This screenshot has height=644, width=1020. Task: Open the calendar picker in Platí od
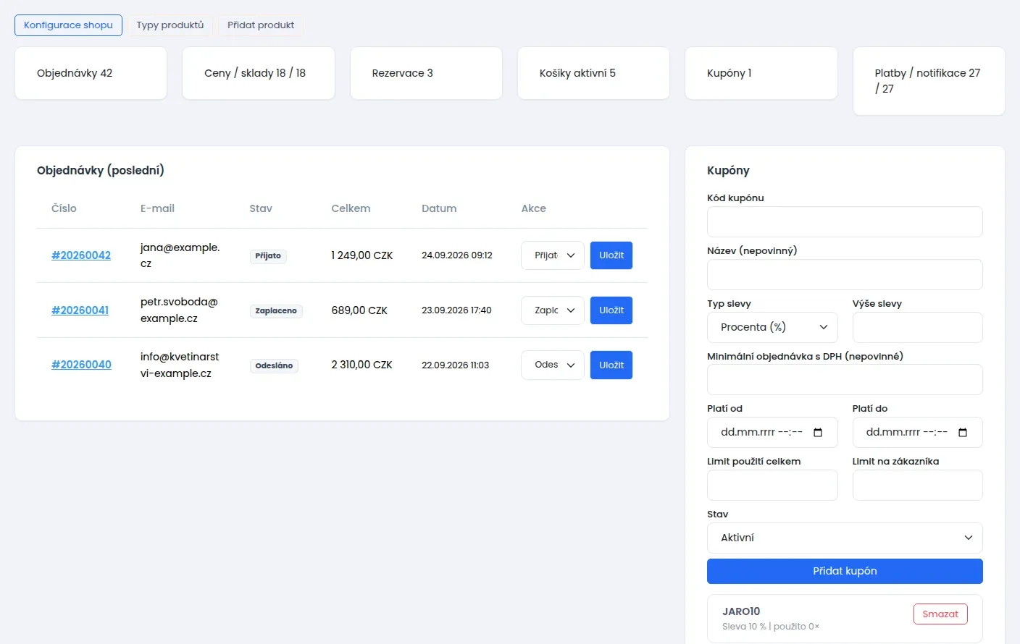(x=818, y=433)
